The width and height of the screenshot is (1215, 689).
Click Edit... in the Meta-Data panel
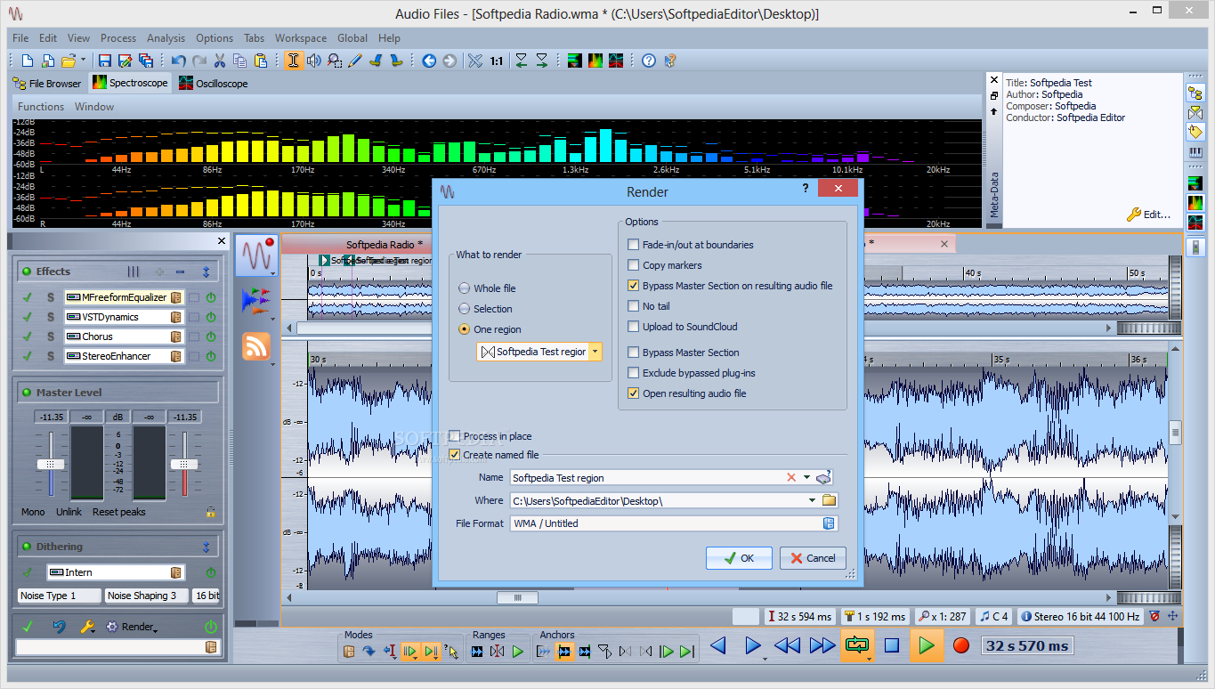tap(1157, 215)
